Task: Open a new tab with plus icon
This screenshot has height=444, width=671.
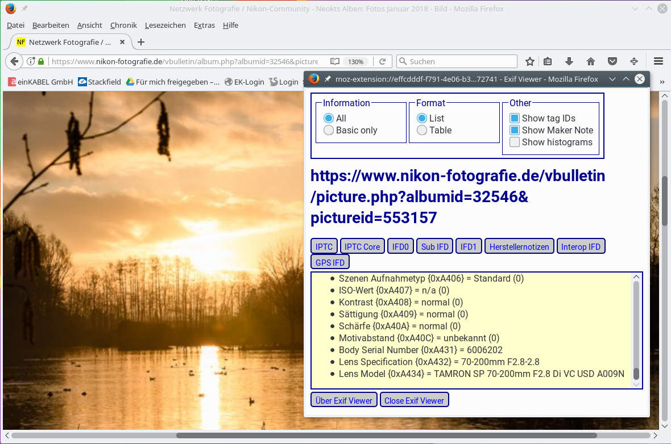Action: click(x=141, y=42)
